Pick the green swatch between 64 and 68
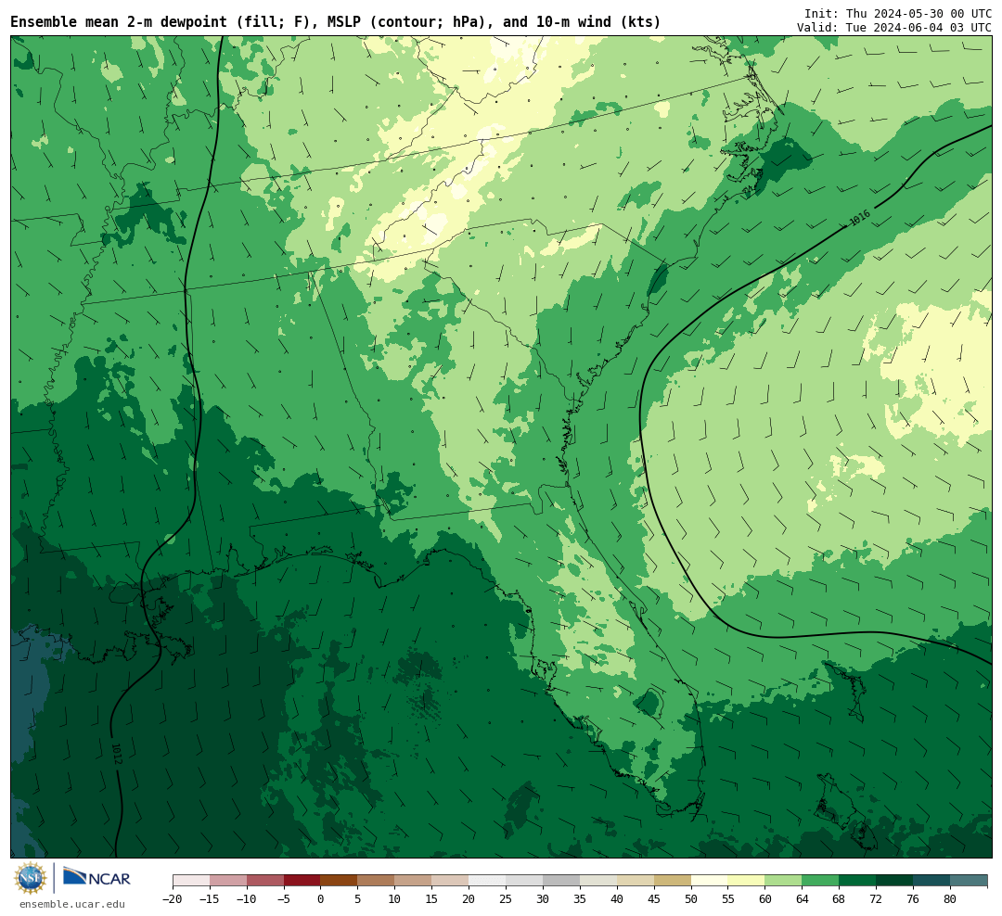Image resolution: width=1002 pixels, height=916 pixels. click(x=821, y=881)
